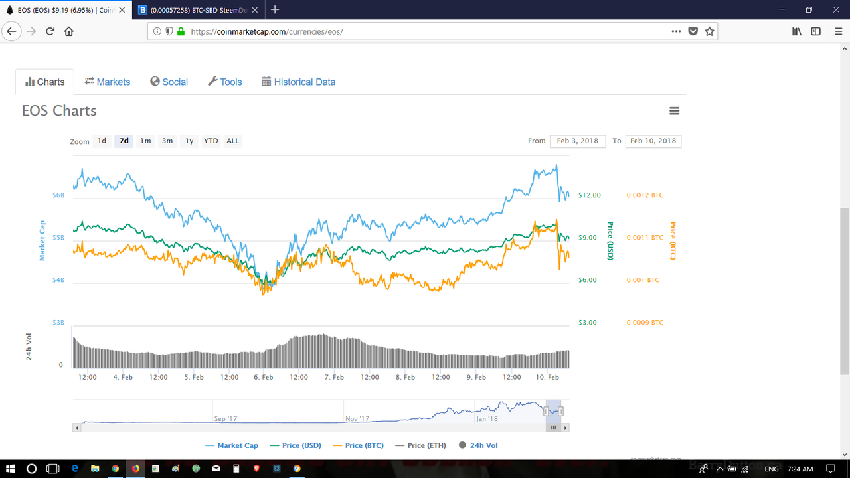Open File Explorer from taskbar

(x=95, y=469)
